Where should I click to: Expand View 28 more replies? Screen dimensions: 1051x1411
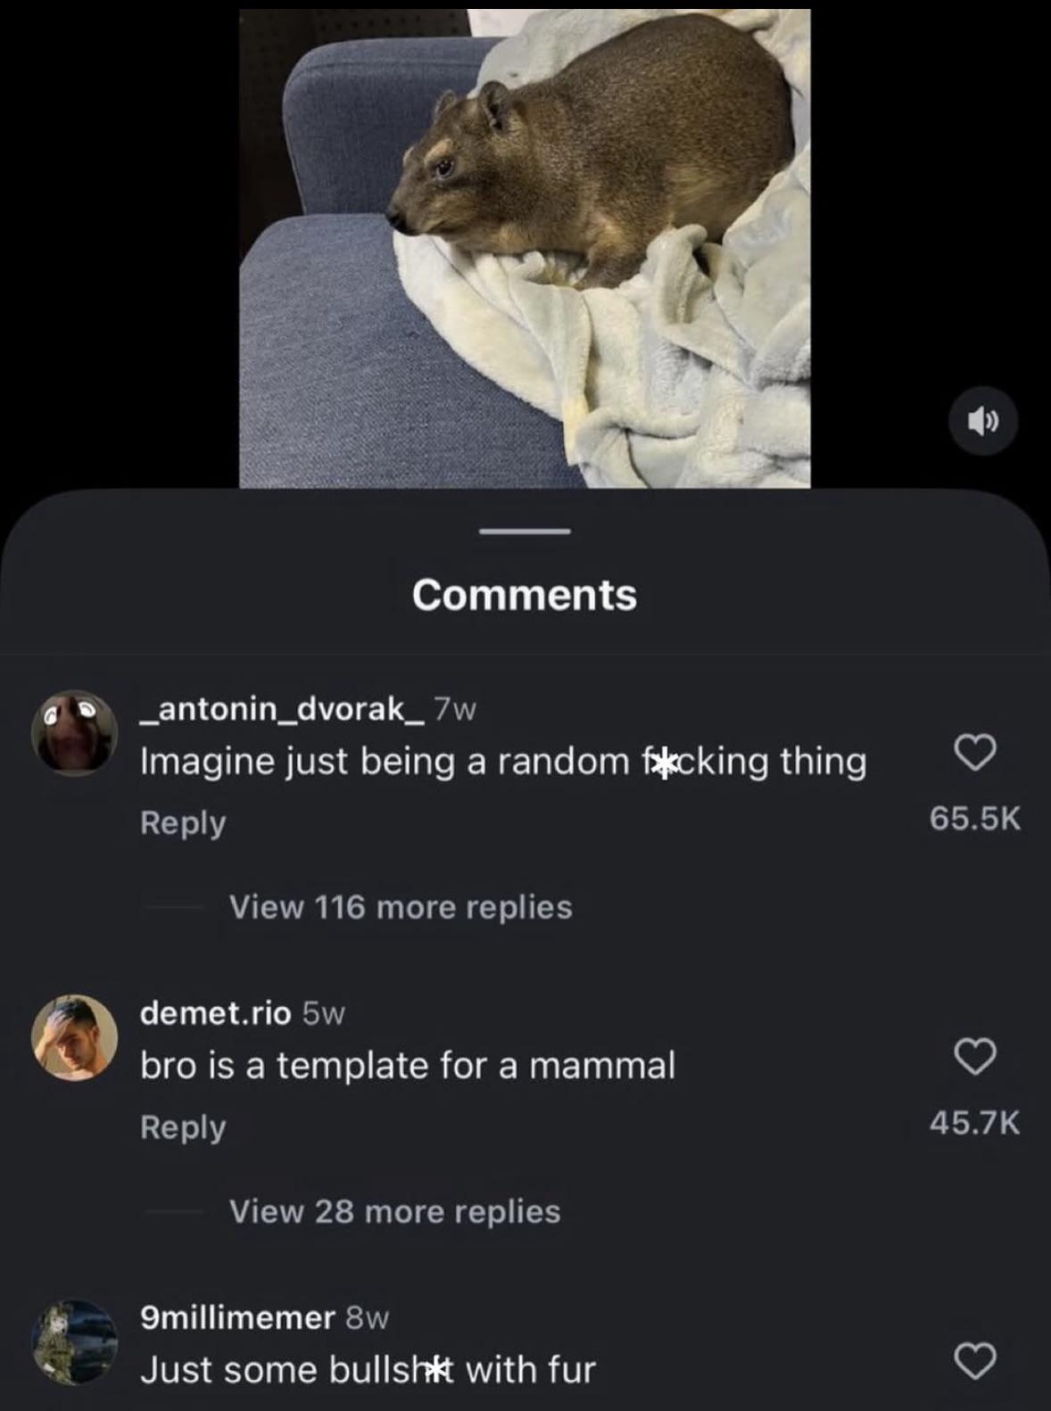394,1211
